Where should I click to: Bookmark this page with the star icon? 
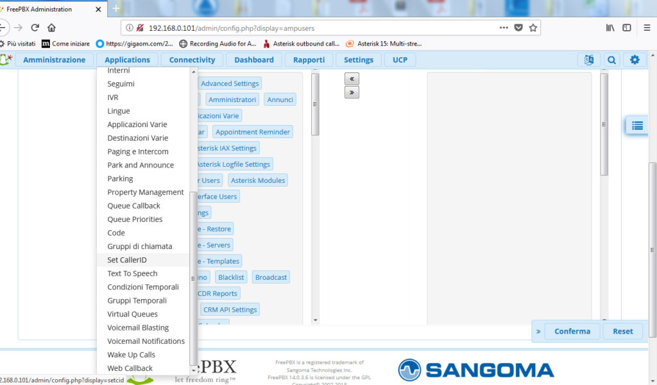coord(533,28)
